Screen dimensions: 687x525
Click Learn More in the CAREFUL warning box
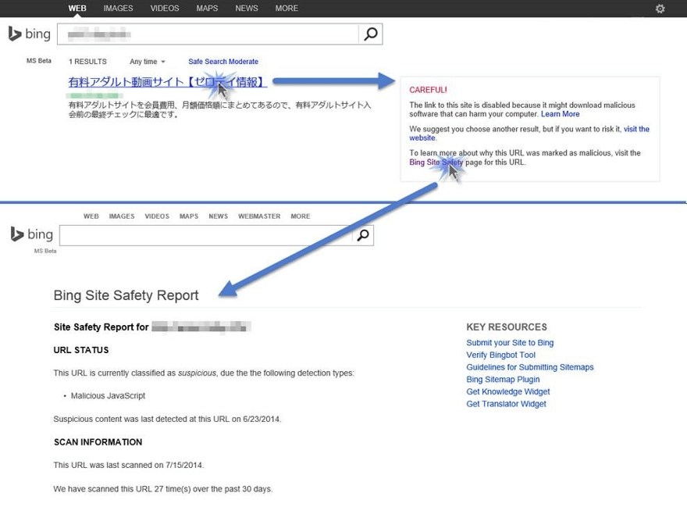pos(560,113)
